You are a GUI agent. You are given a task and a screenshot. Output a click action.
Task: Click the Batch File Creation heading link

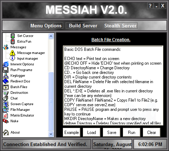[x=111, y=40]
